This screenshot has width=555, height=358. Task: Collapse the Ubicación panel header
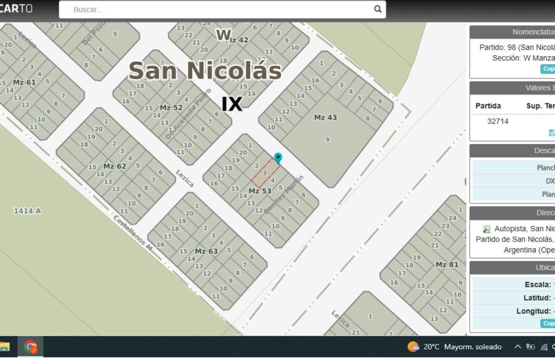click(x=512, y=268)
